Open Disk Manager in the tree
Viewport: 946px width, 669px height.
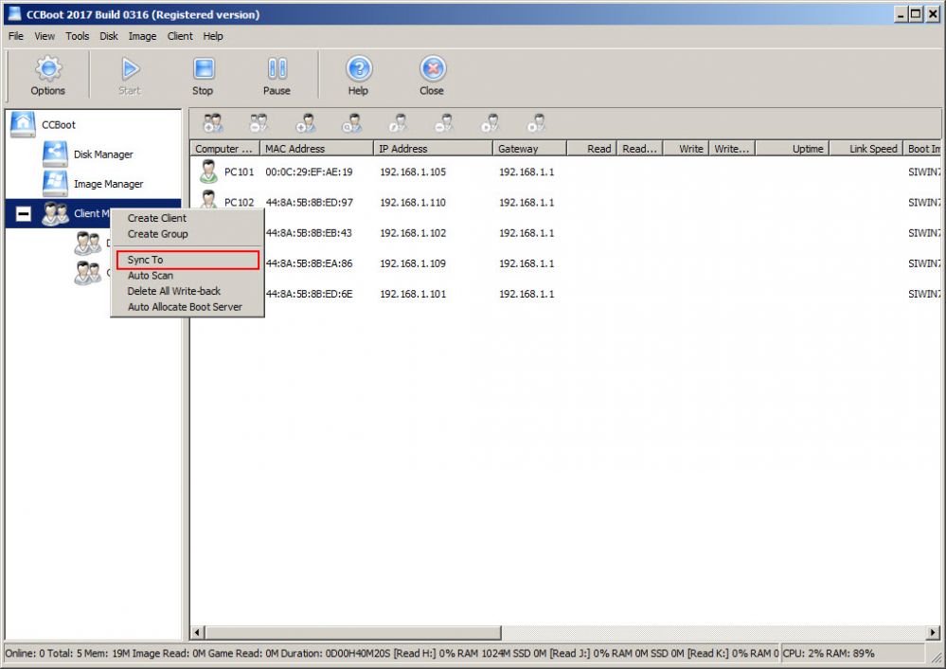point(103,154)
